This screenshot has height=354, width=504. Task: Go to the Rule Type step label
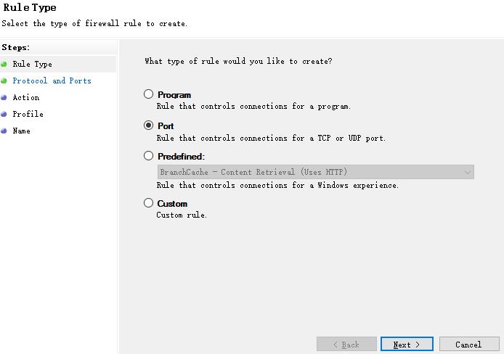(x=32, y=64)
